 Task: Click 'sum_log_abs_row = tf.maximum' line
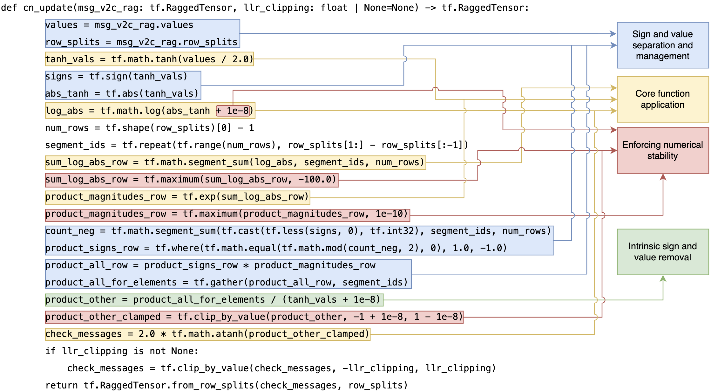pos(192,180)
